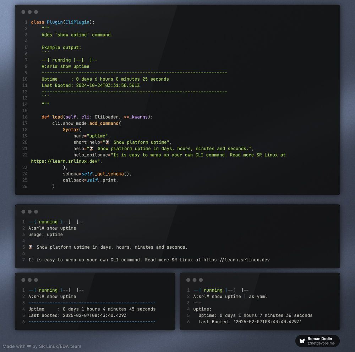Click usage output sentence "Show platform uptime in days..."
Viewport: 355px width, 352px height.
tap(112, 247)
